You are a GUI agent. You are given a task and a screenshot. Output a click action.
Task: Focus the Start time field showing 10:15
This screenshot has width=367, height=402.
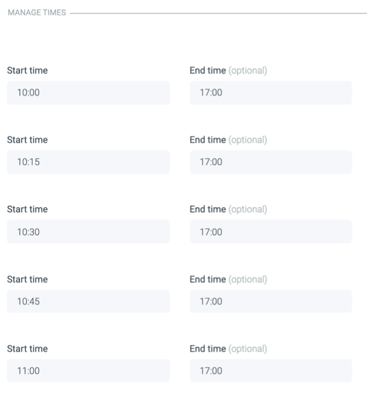[x=88, y=162]
